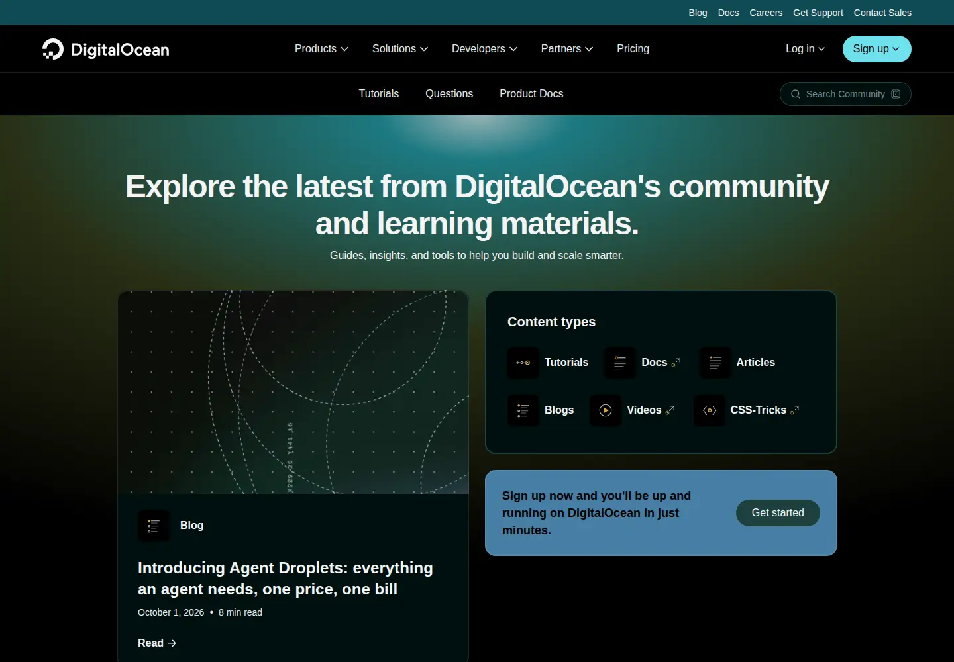This screenshot has width=954, height=662.
Task: Click the Blogs content type icon
Action: (x=523, y=410)
